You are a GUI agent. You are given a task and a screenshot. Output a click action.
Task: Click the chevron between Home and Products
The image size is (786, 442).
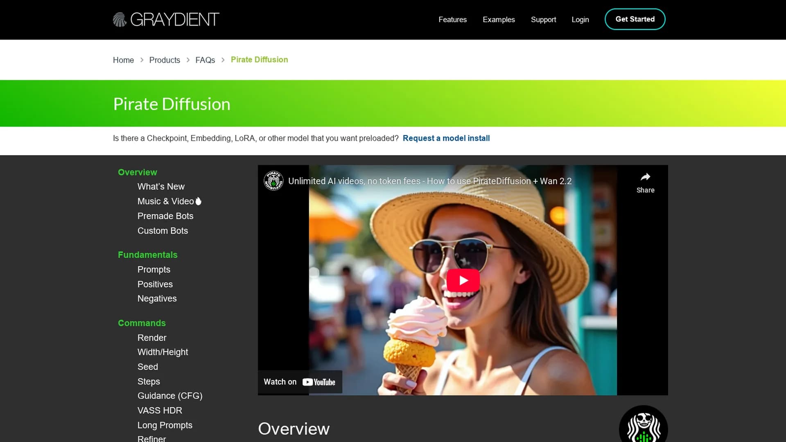(142, 60)
